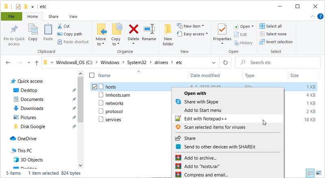Choose Open with in context menu

tap(227, 93)
